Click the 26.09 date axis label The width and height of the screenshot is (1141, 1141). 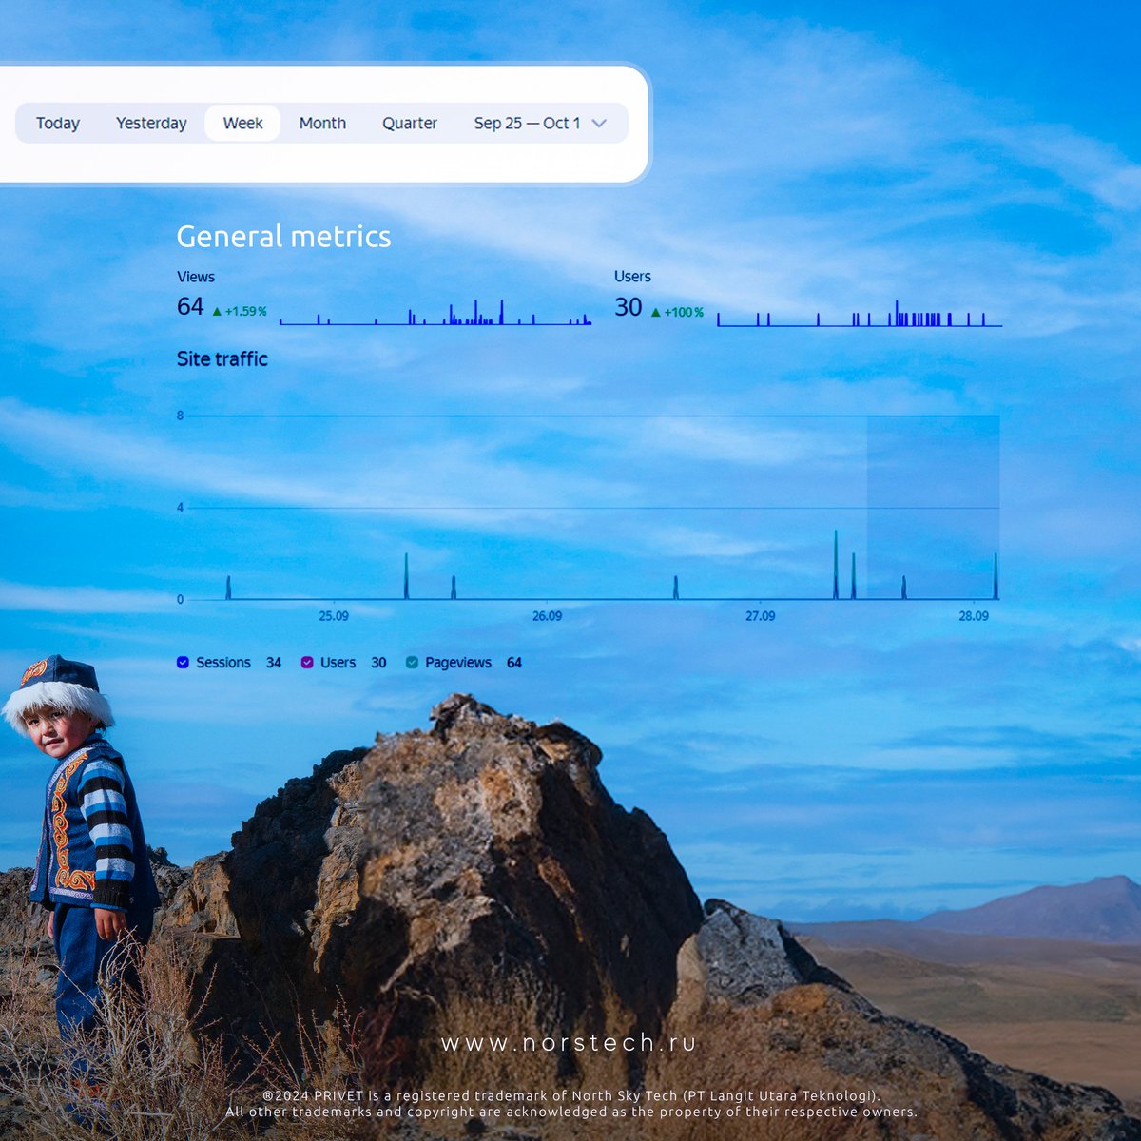coord(547,616)
